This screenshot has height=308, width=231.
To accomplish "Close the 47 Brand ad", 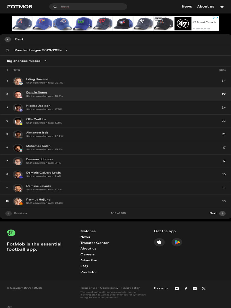I will (217, 18).
